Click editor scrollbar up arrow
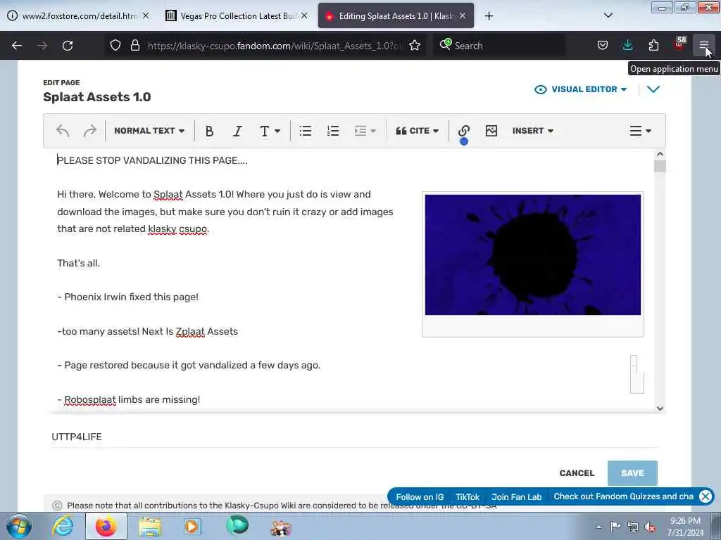 click(660, 154)
